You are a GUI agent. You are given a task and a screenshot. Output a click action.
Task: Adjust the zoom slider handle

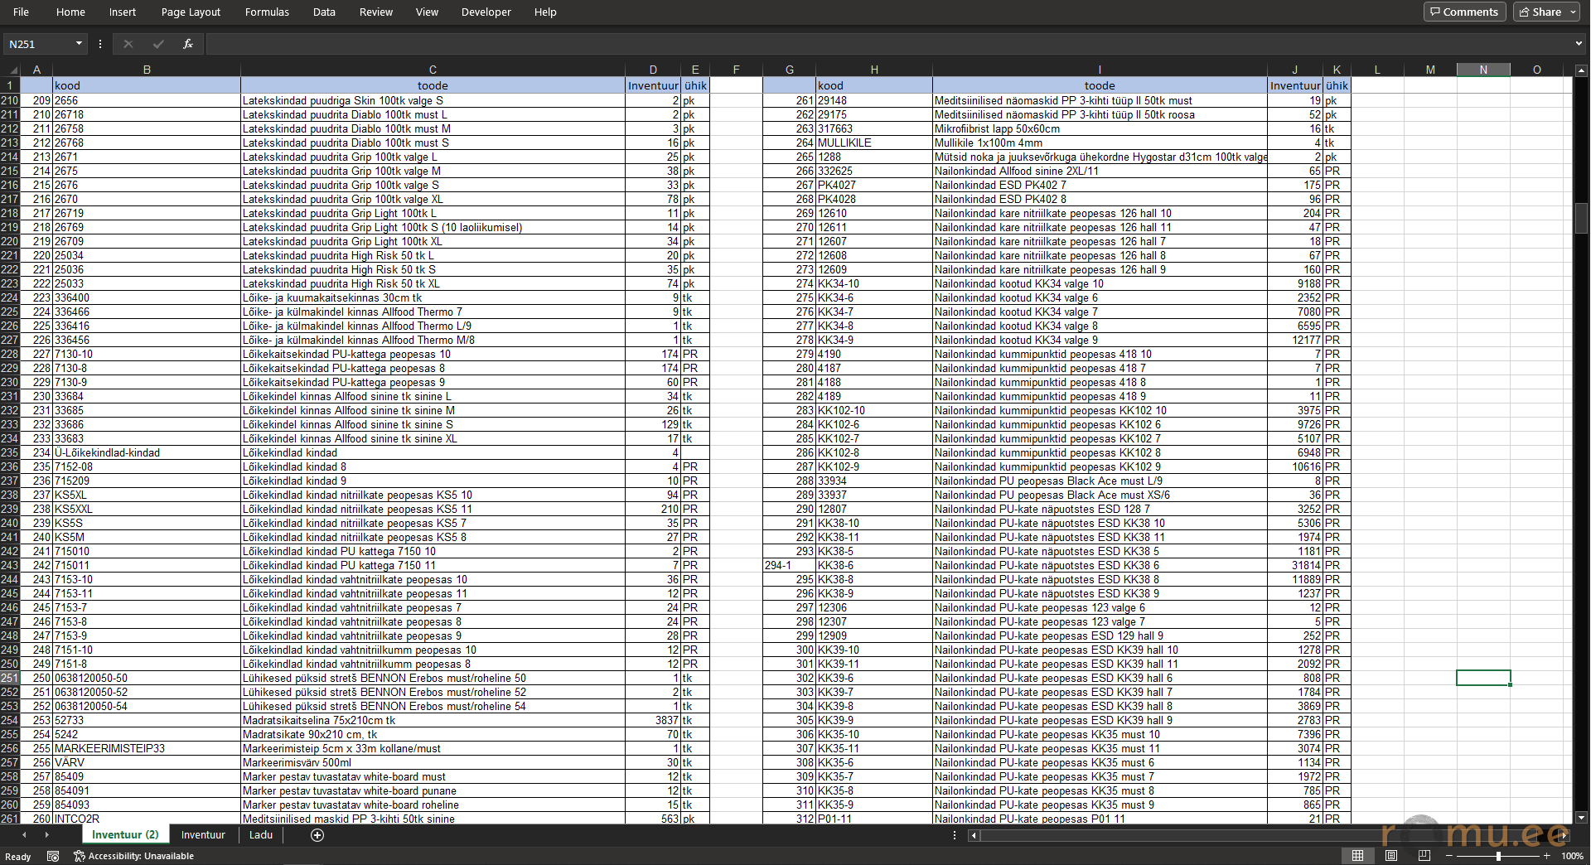pyautogui.click(x=1498, y=856)
